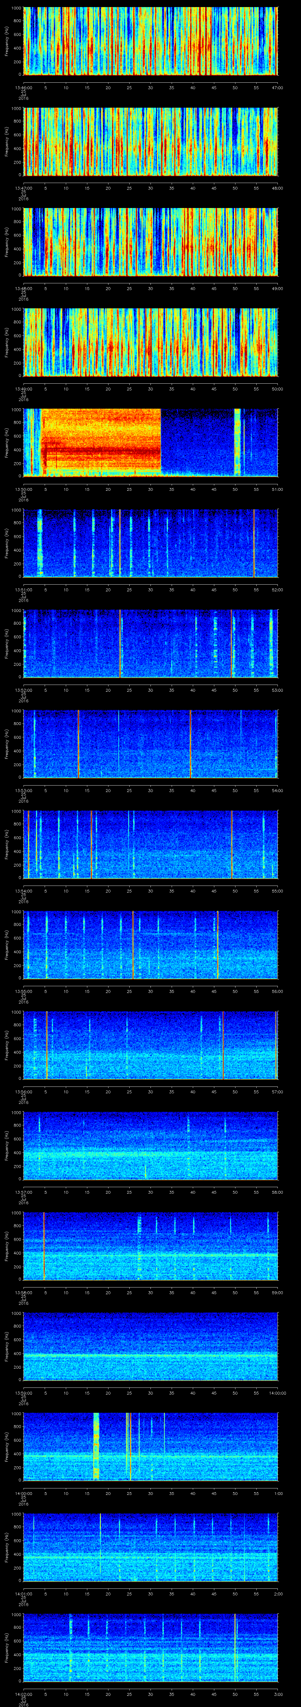Click the 13:56:00 start time label
The height and width of the screenshot is (1707, 301).
24,1092
